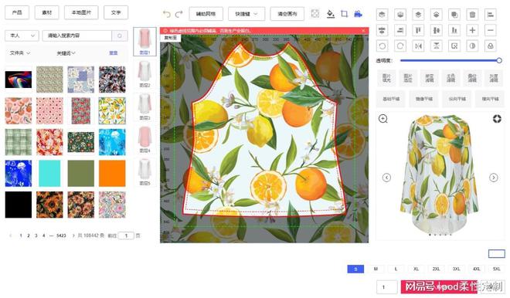Click the search button beside search box

(x=120, y=36)
